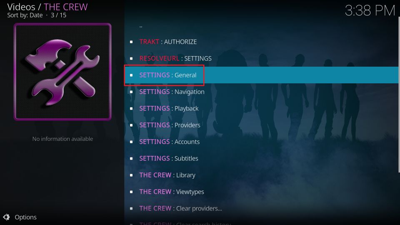Image resolution: width=400 pixels, height=225 pixels.
Task: Click bullet icon beside THE CREW : Viewtypes
Action: pyautogui.click(x=131, y=192)
